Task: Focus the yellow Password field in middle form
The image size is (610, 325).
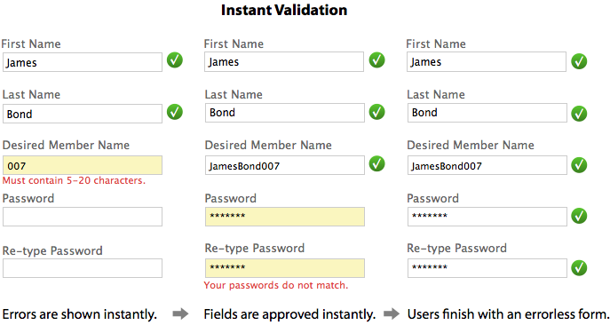Action: [x=285, y=217]
